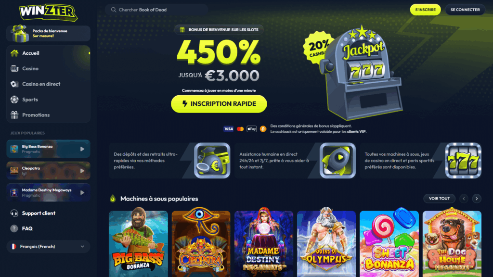
Task: Click the Accueil home icon
Action: pyautogui.click(x=14, y=53)
